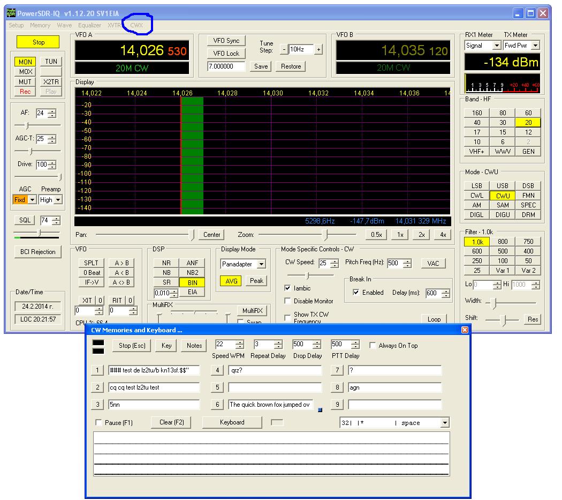Click the Pan slider handle
Screen dimensions: 562x500
pyautogui.click(x=192, y=235)
